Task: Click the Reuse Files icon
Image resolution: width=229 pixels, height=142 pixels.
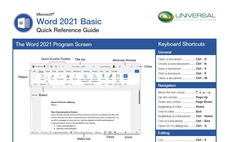Action: (x=118, y=76)
